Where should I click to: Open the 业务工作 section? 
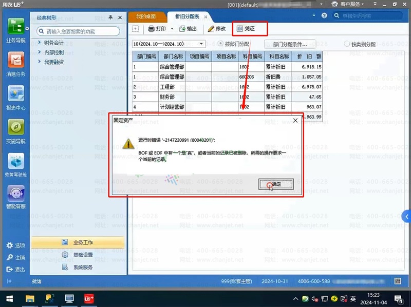pos(78,242)
